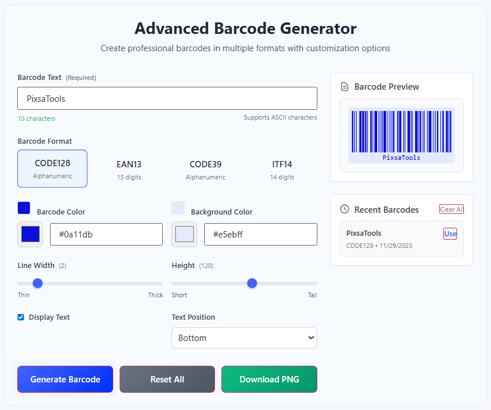This screenshot has height=410, width=491.
Task: Click the Display Text label
Action: [x=49, y=317]
